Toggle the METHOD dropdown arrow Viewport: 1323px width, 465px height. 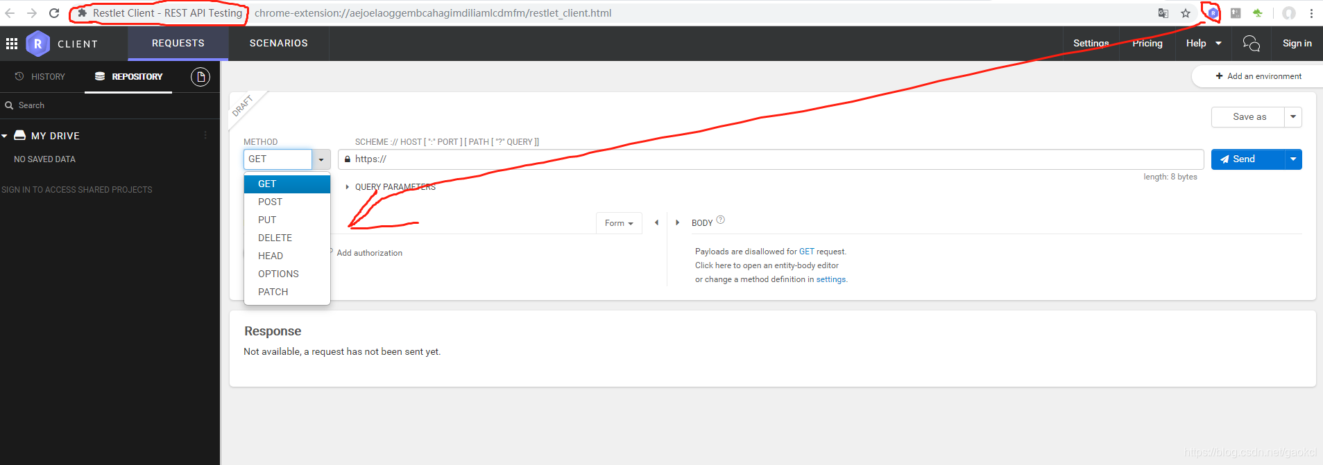(321, 159)
